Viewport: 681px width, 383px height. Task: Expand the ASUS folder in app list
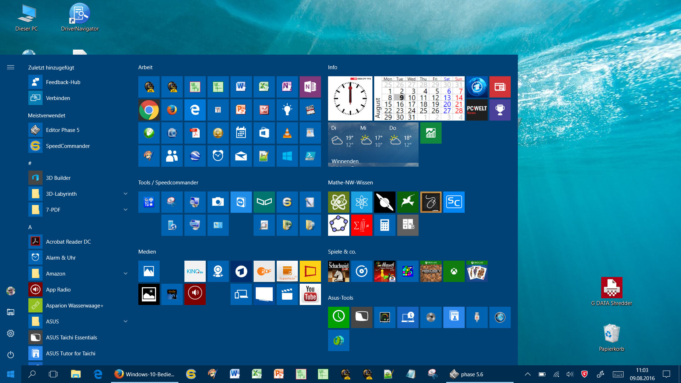(125, 321)
